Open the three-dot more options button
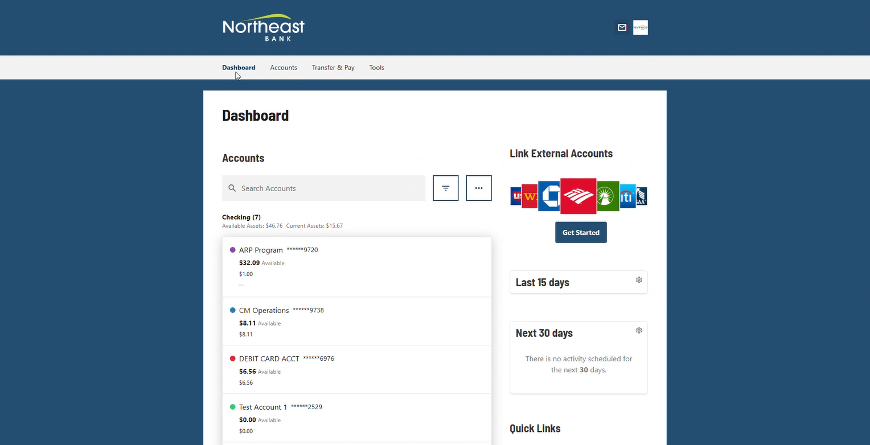Screen dimensions: 870x445 click(479, 188)
